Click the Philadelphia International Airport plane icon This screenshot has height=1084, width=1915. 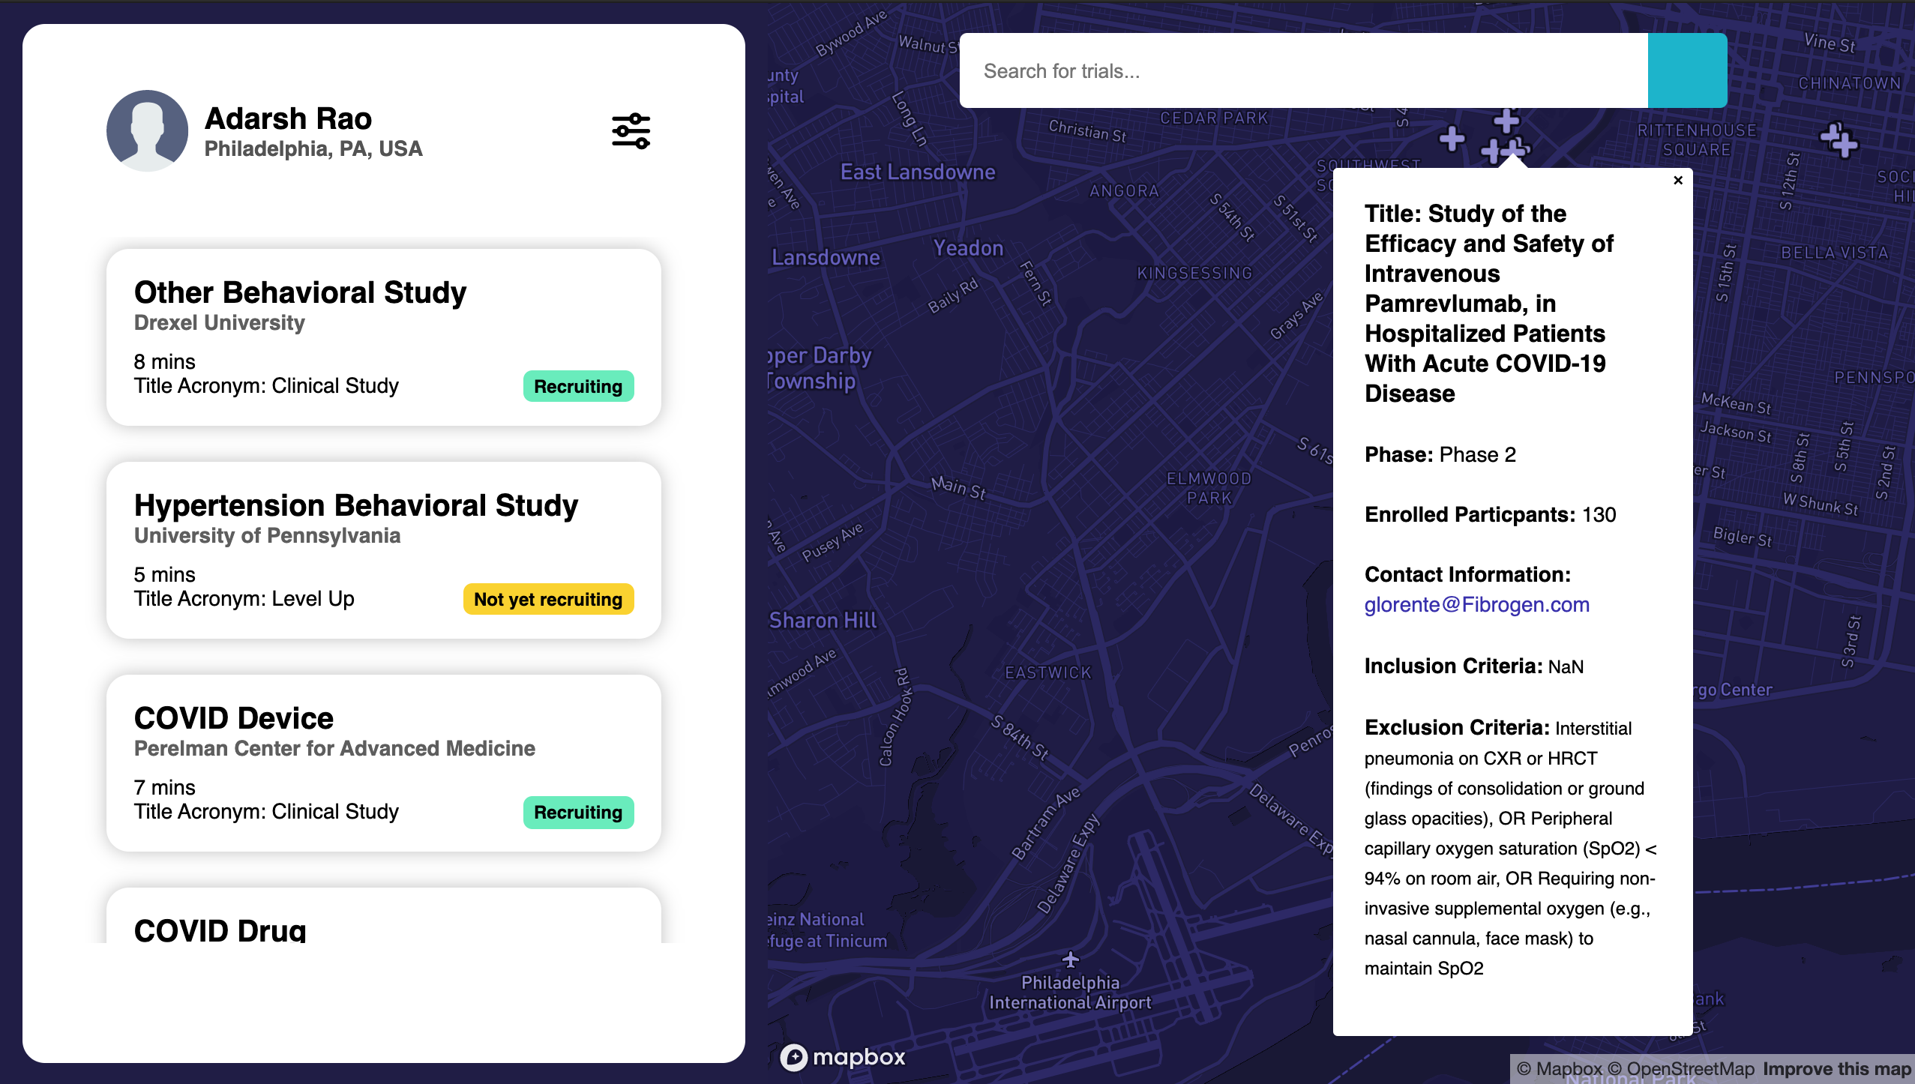[1071, 960]
